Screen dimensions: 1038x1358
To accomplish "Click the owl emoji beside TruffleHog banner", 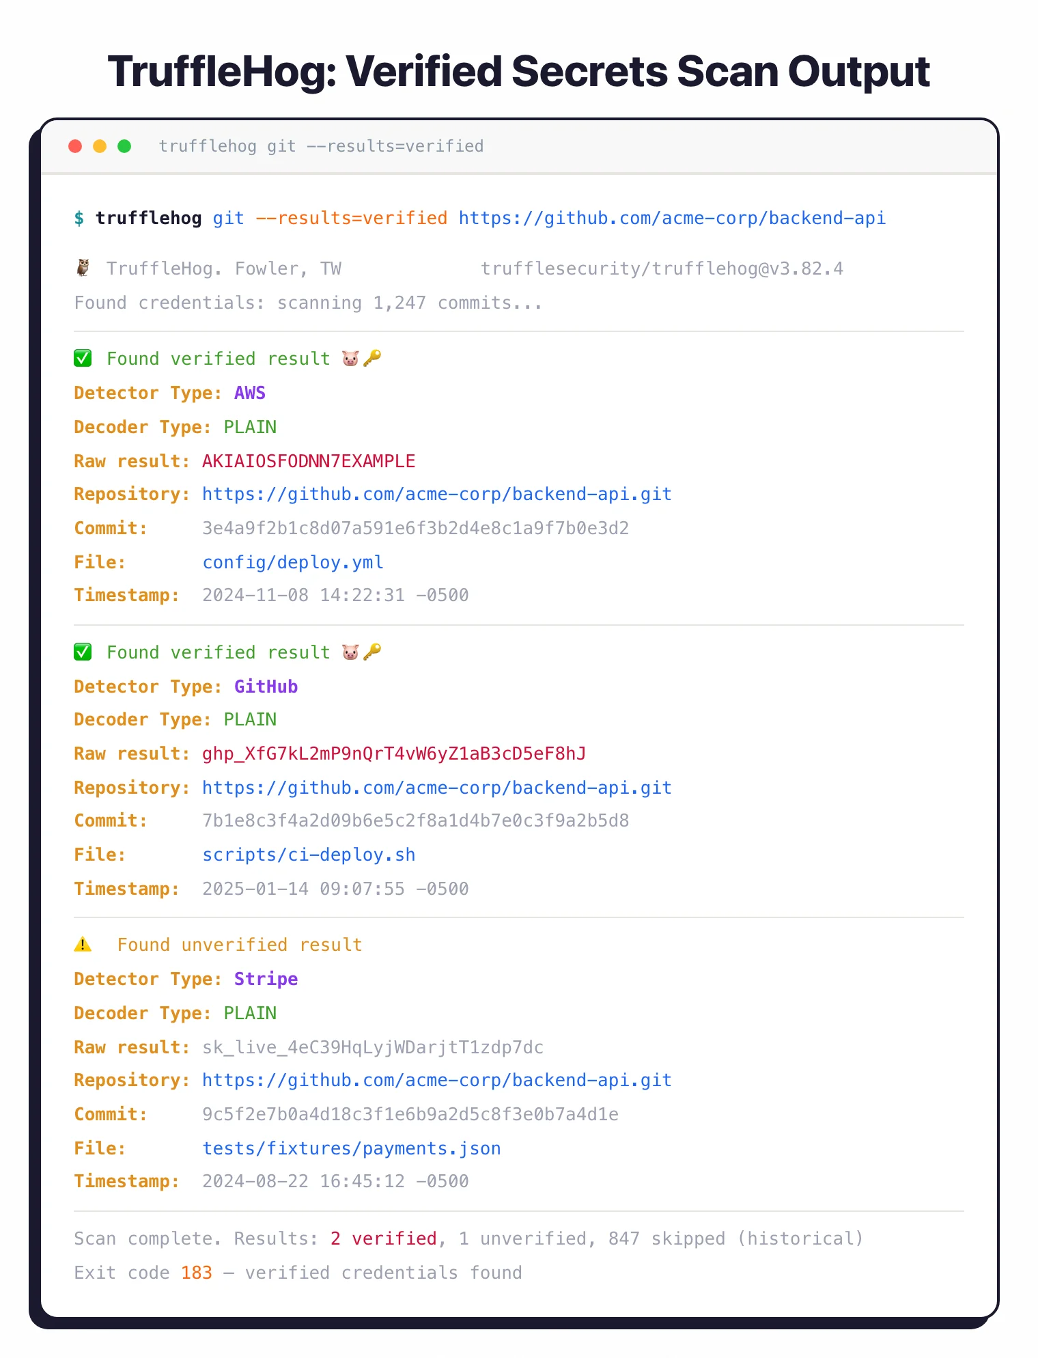I will pos(83,268).
